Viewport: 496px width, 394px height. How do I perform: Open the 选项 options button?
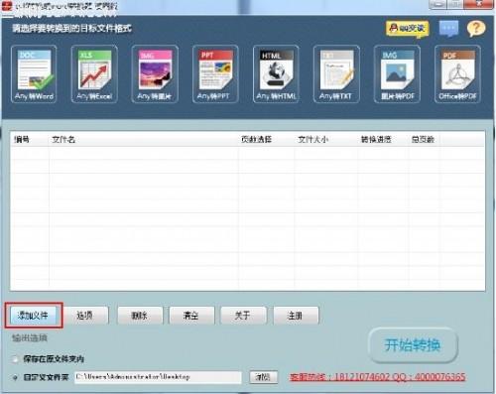click(85, 316)
